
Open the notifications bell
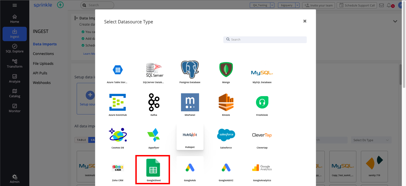(x=389, y=5)
